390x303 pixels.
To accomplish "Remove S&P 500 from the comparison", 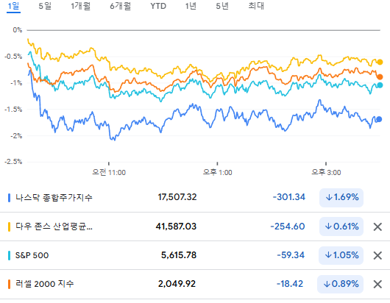I will click(x=377, y=255).
